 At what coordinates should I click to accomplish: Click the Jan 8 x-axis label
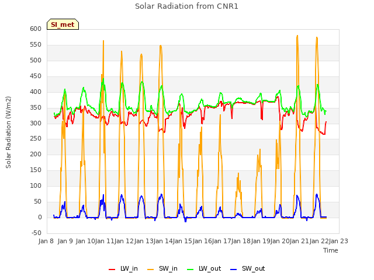(46, 241)
